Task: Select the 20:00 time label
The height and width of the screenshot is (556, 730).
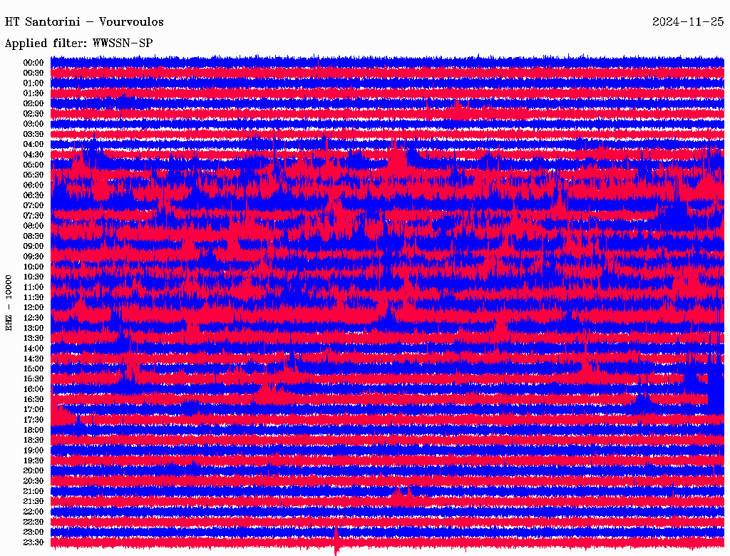Action: coord(34,470)
